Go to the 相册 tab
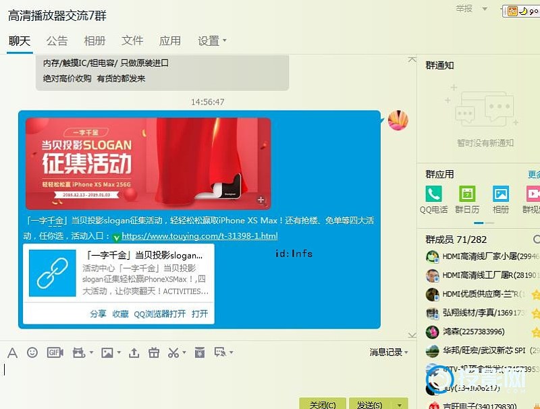 (x=94, y=41)
